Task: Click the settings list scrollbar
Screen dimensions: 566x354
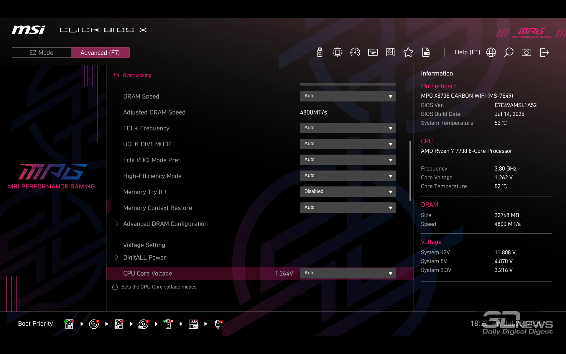Action: [x=410, y=171]
